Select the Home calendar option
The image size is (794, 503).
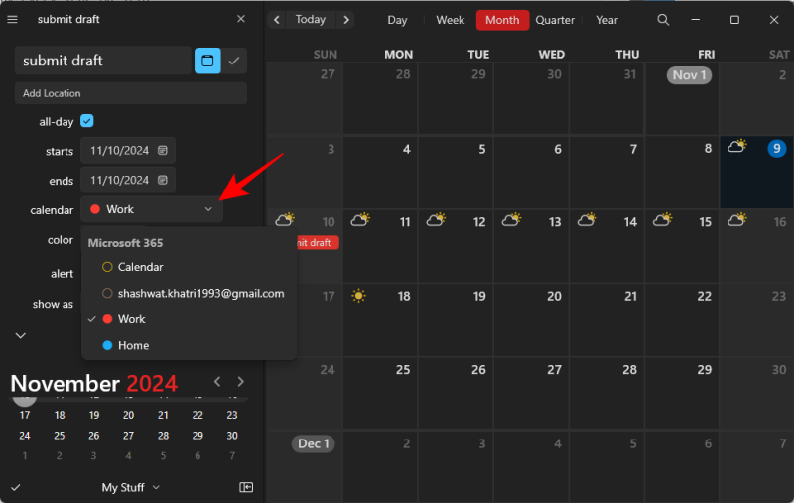point(133,345)
